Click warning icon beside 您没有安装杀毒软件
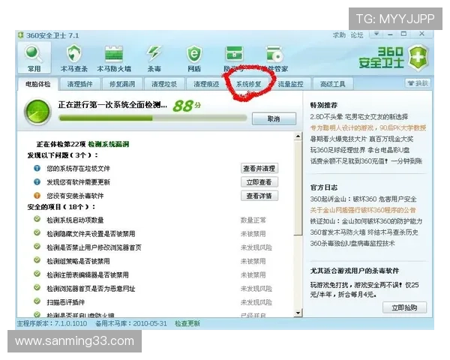 click(x=37, y=196)
